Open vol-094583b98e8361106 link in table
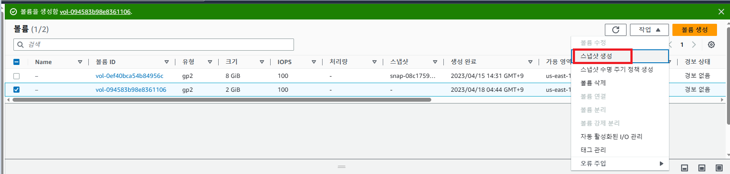This screenshot has height=174, width=730. (131, 90)
